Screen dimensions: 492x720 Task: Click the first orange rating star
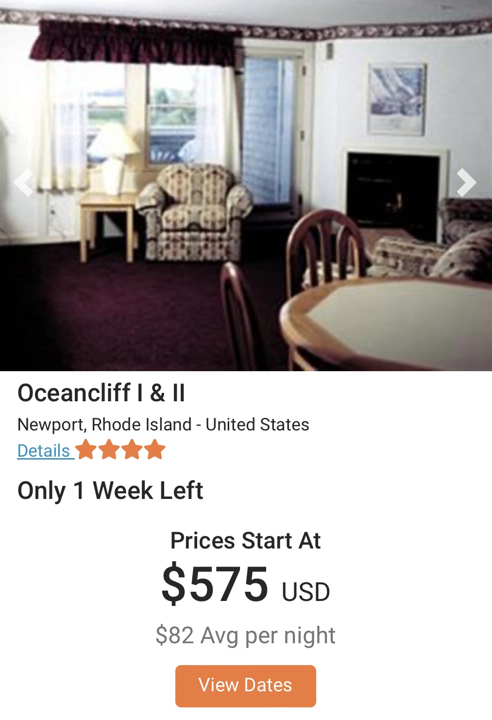pyautogui.click(x=86, y=449)
